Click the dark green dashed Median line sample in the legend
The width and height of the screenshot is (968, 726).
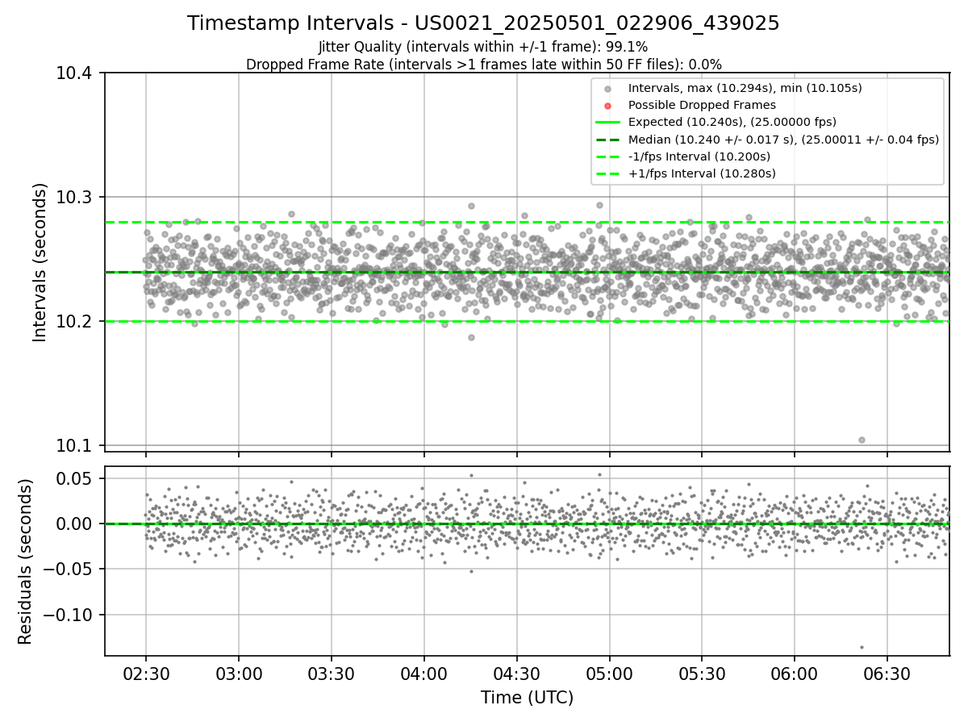tap(607, 140)
